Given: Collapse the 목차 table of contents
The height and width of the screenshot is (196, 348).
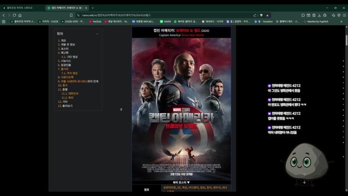Looking at the screenshot, I should (97, 34).
